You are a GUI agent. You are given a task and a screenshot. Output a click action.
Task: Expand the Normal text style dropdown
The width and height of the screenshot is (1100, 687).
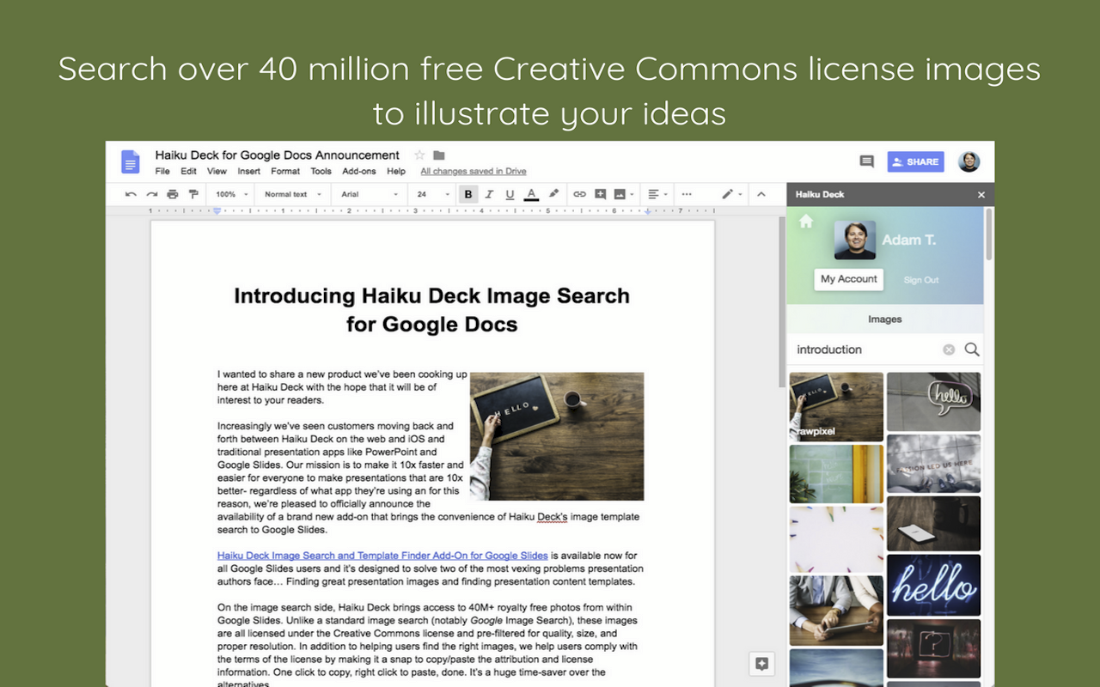(x=292, y=194)
